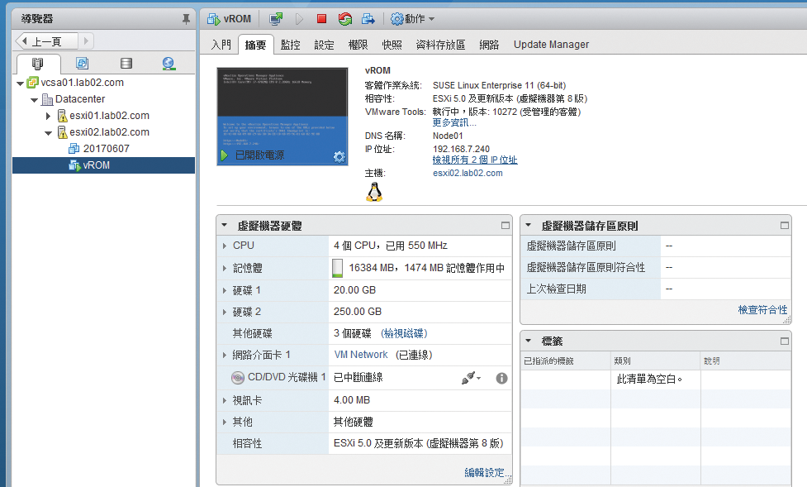Image resolution: width=807 pixels, height=487 pixels.
Task: Open host link esxi02.lab02.com
Action: click(468, 173)
